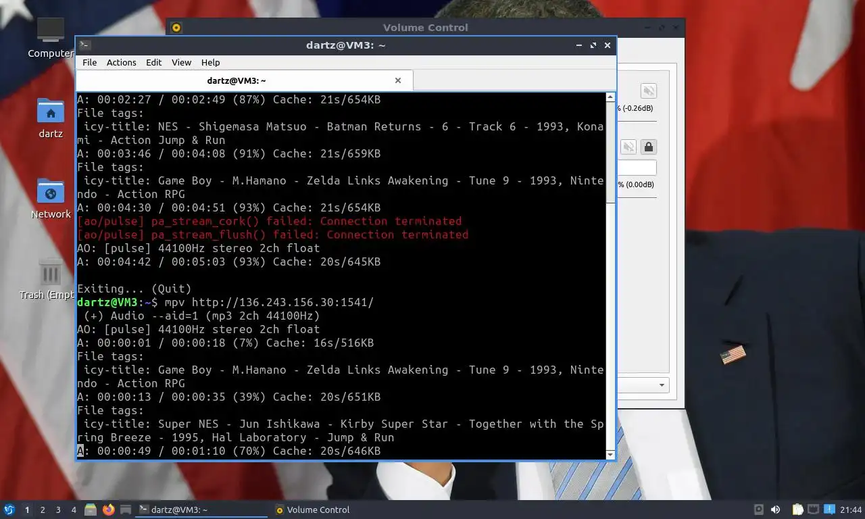Click the 21:44 clock in the panel
This screenshot has height=519, width=865.
851,510
